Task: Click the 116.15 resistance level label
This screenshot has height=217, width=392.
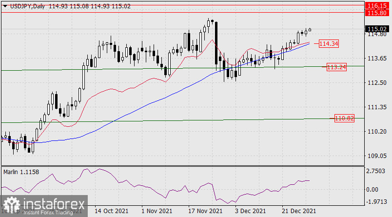Action: [376, 5]
